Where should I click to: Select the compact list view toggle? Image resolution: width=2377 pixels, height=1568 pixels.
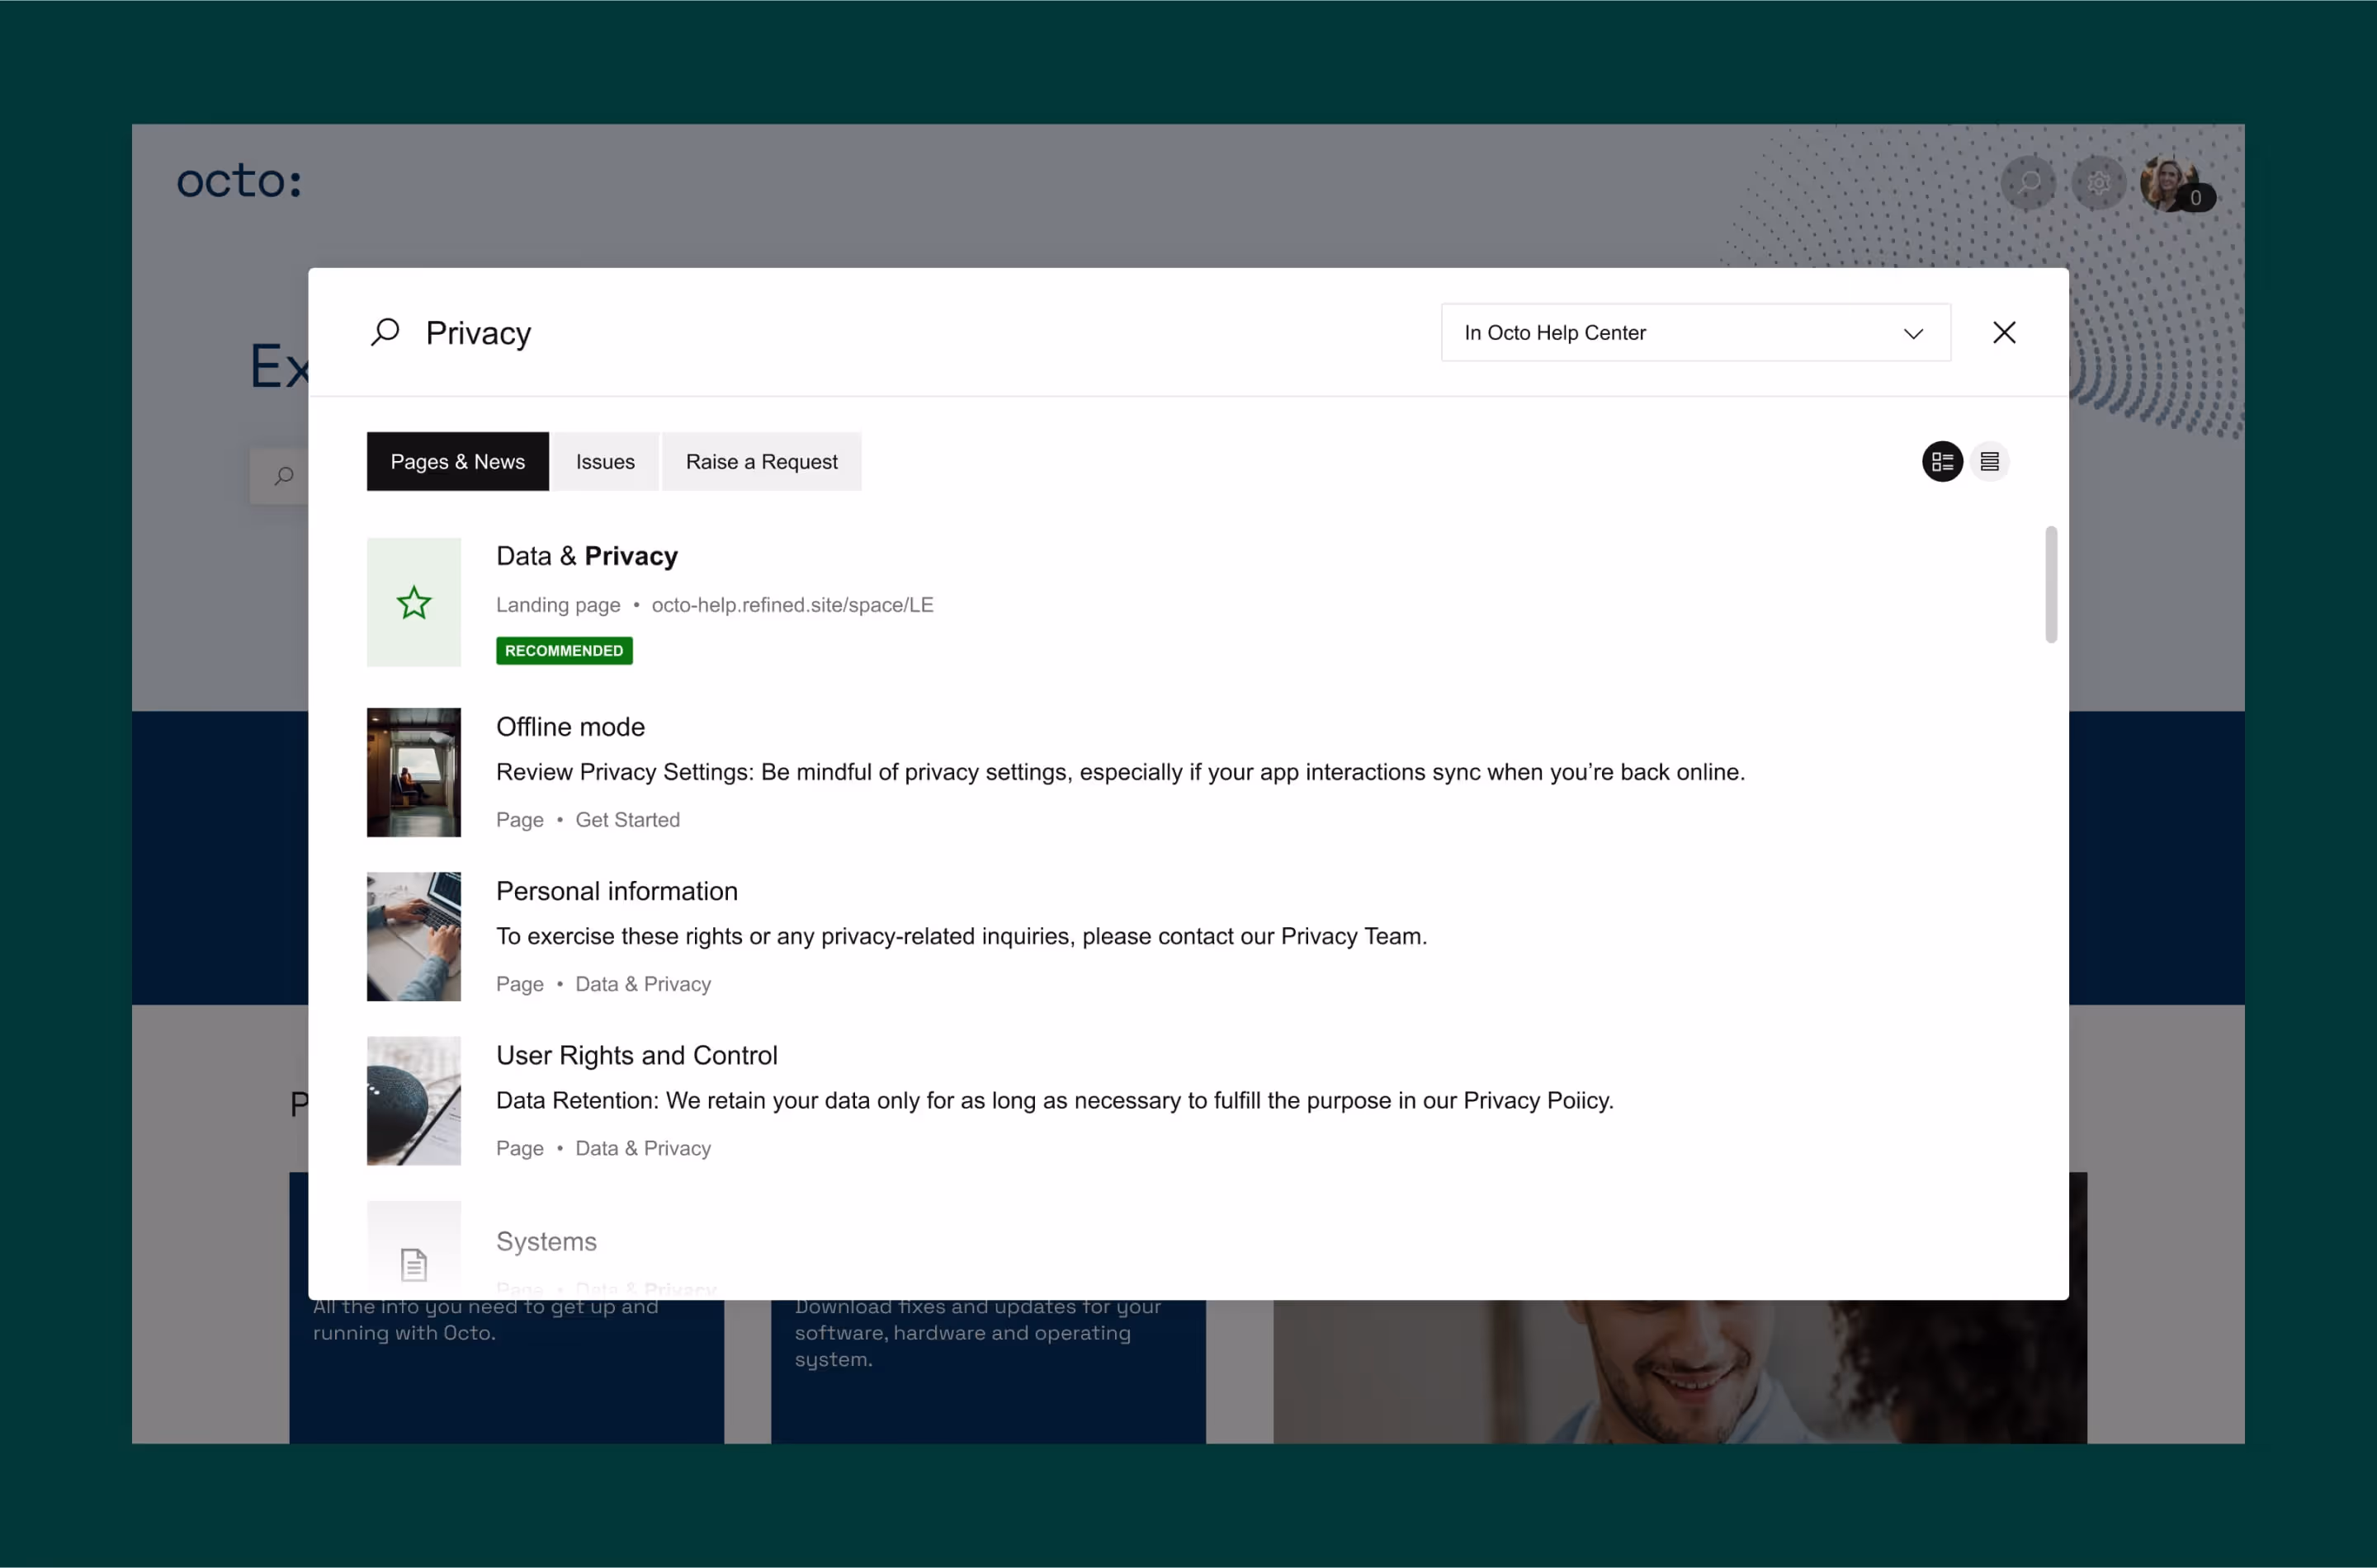tap(1990, 461)
